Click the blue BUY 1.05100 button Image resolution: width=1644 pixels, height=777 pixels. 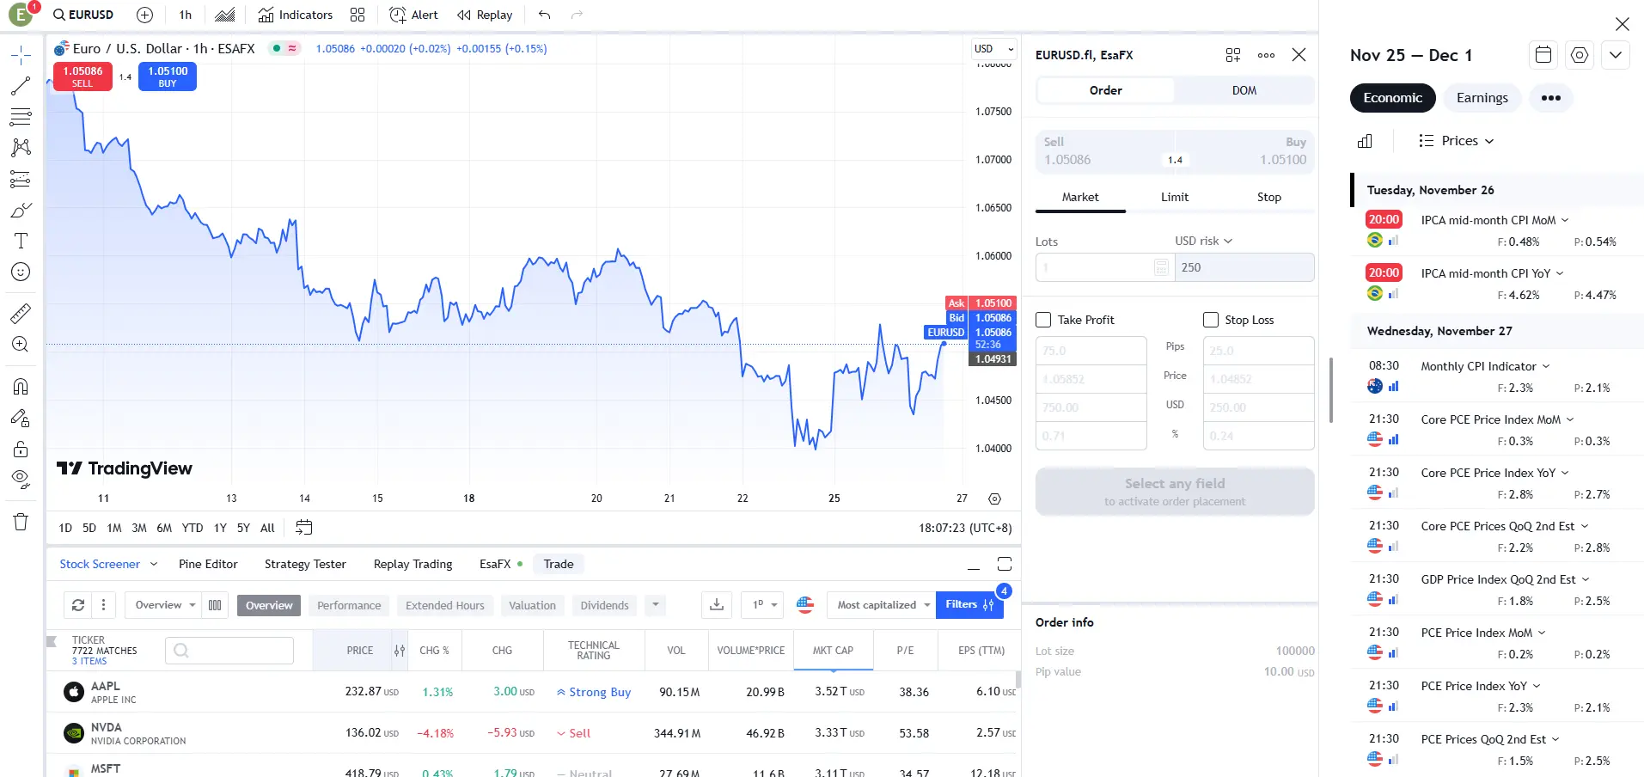(x=168, y=76)
